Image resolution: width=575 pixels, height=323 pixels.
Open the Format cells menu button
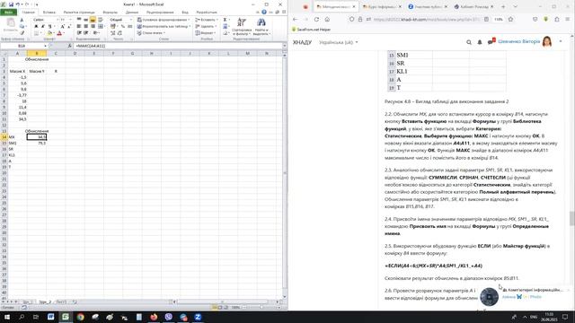[206, 33]
